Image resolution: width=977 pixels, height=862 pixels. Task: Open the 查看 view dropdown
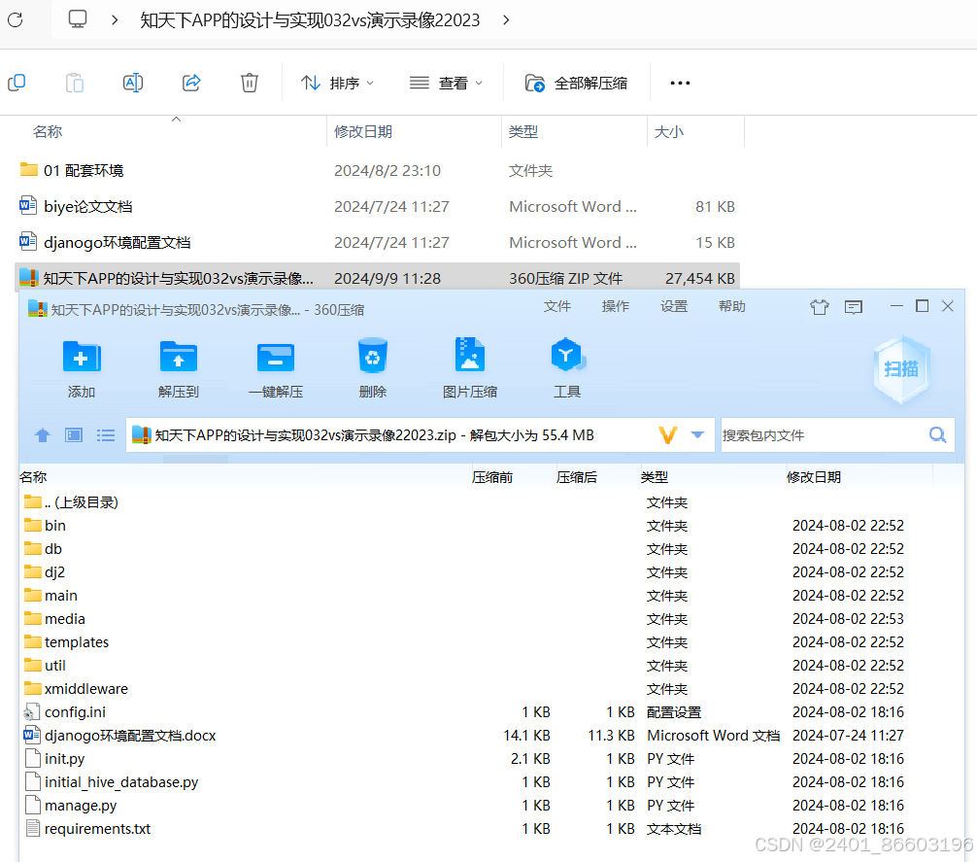pos(446,83)
